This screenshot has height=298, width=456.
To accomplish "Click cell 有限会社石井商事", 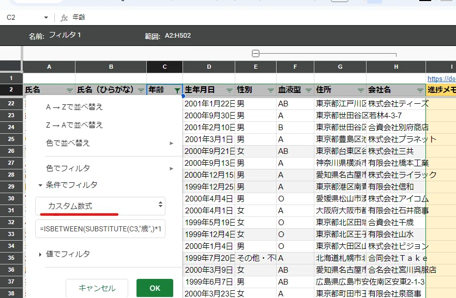I will [x=396, y=211].
